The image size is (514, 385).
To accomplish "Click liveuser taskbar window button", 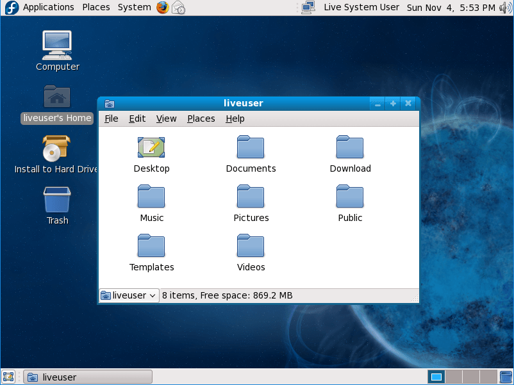I will (x=88, y=377).
